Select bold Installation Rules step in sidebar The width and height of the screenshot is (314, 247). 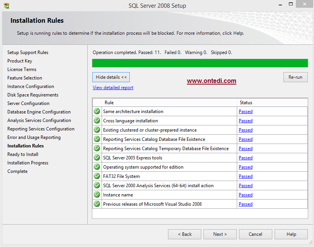[x=25, y=146]
